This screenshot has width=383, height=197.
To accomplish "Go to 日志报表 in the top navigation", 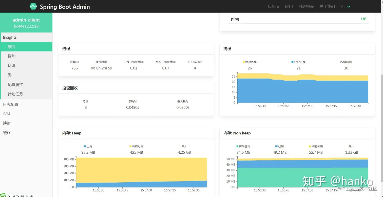I will click(306, 7).
